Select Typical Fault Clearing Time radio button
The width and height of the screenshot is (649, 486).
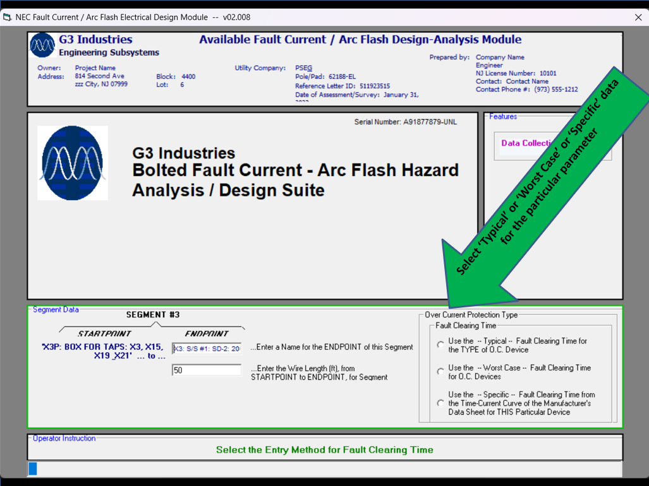pos(440,345)
